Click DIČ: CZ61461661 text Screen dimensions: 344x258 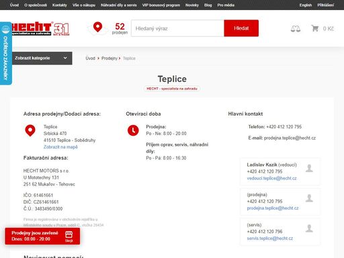coord(41,202)
